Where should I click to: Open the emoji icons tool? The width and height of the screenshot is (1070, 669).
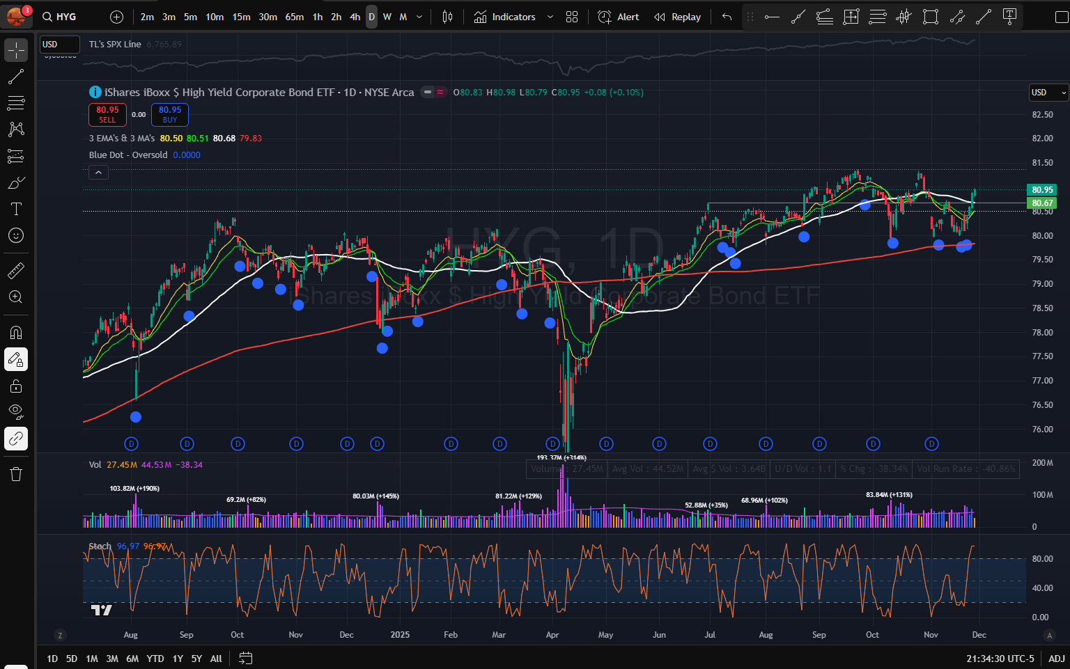[x=16, y=235]
